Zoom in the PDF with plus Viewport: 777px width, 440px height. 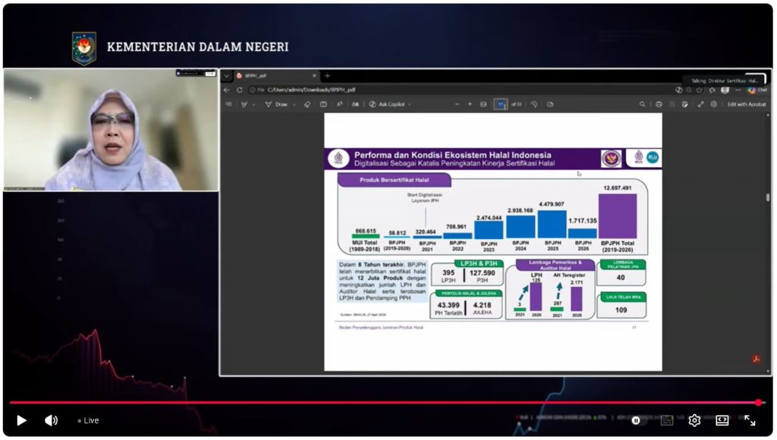(470, 104)
